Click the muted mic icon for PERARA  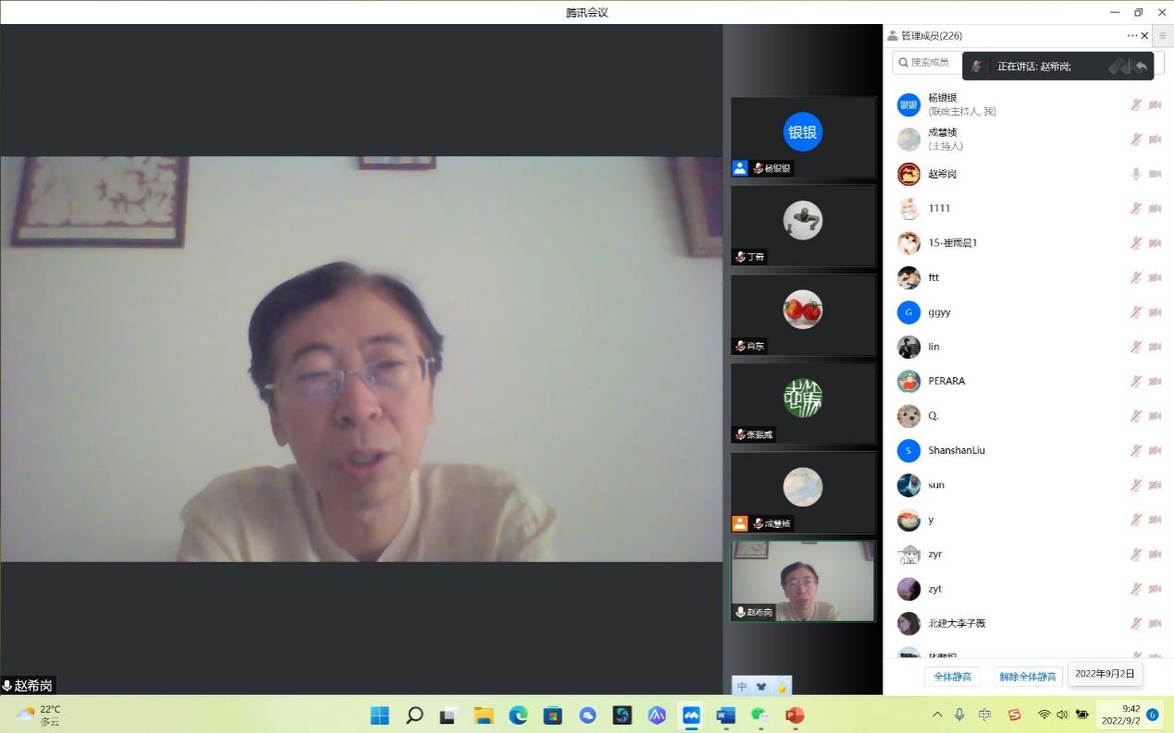[1135, 381]
